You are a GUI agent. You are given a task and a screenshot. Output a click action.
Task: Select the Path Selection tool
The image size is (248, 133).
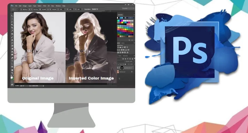point(12,64)
